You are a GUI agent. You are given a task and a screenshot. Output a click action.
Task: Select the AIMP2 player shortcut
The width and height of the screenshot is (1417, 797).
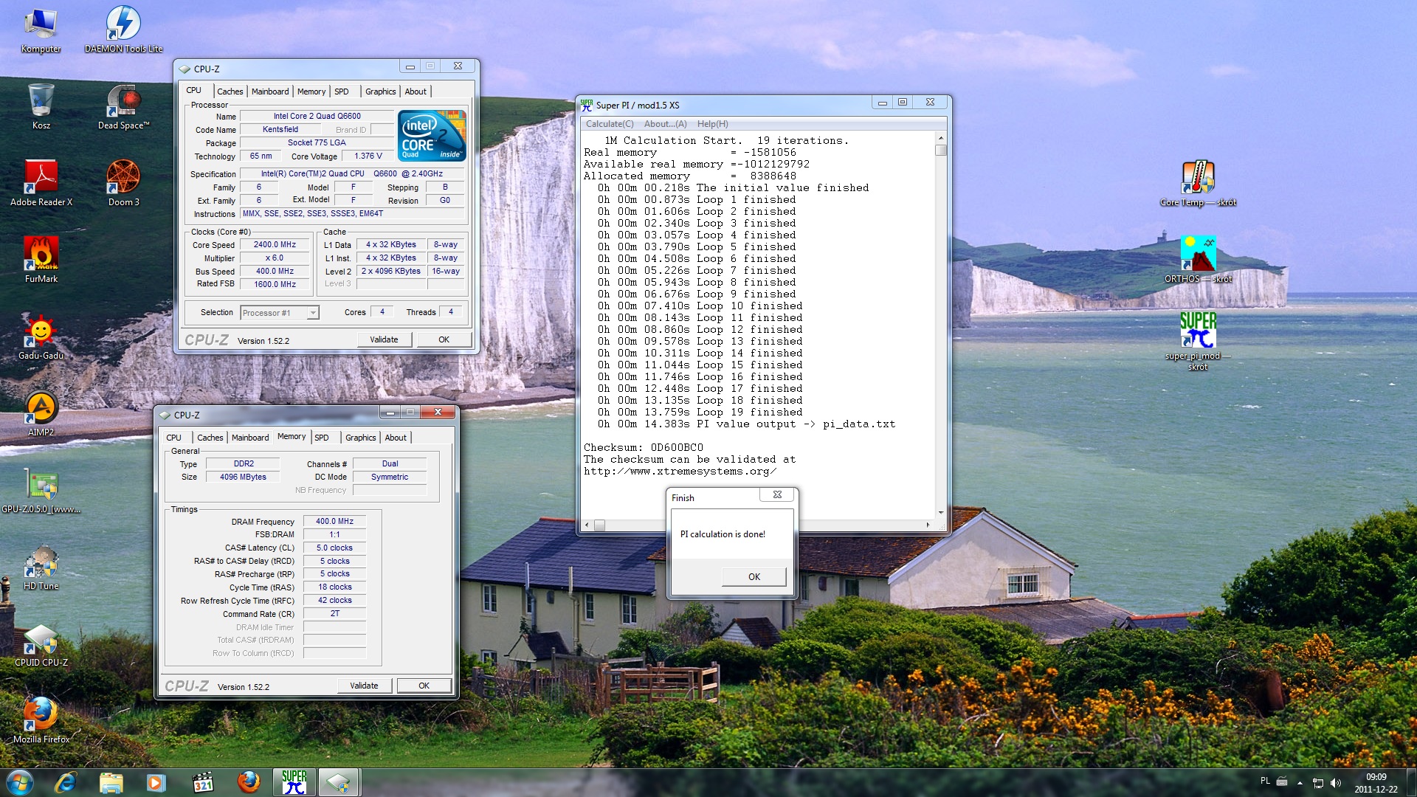[x=41, y=413]
